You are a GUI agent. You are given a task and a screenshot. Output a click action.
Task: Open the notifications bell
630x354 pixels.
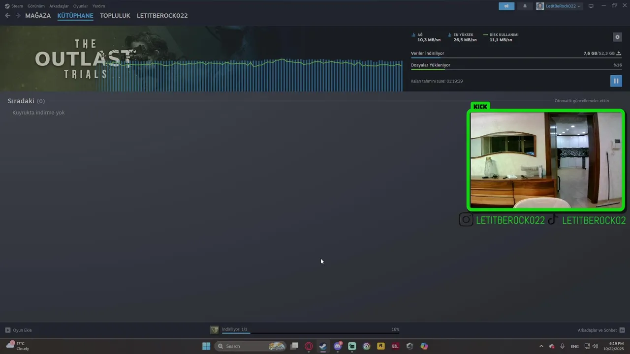[x=525, y=6]
